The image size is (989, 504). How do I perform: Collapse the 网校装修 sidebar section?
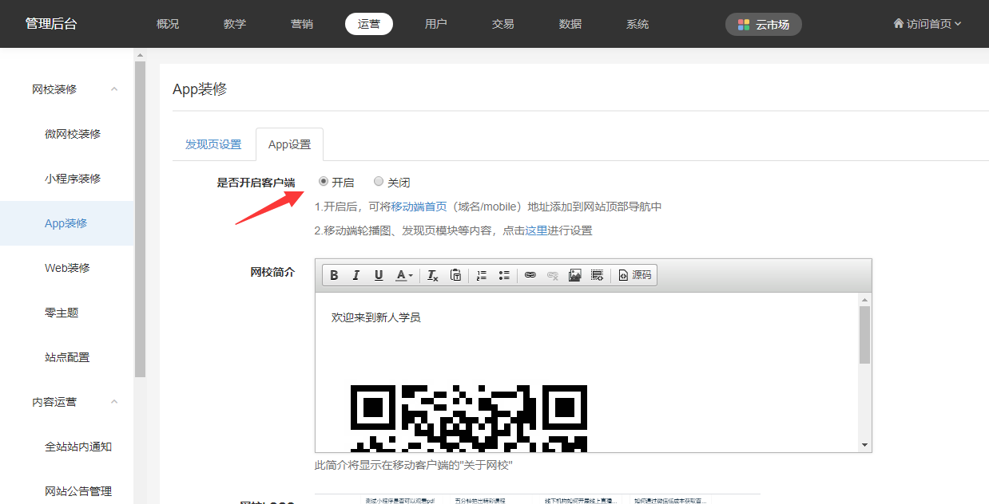tap(114, 89)
